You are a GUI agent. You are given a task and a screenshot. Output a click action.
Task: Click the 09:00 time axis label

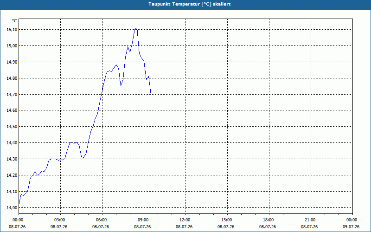click(144, 220)
